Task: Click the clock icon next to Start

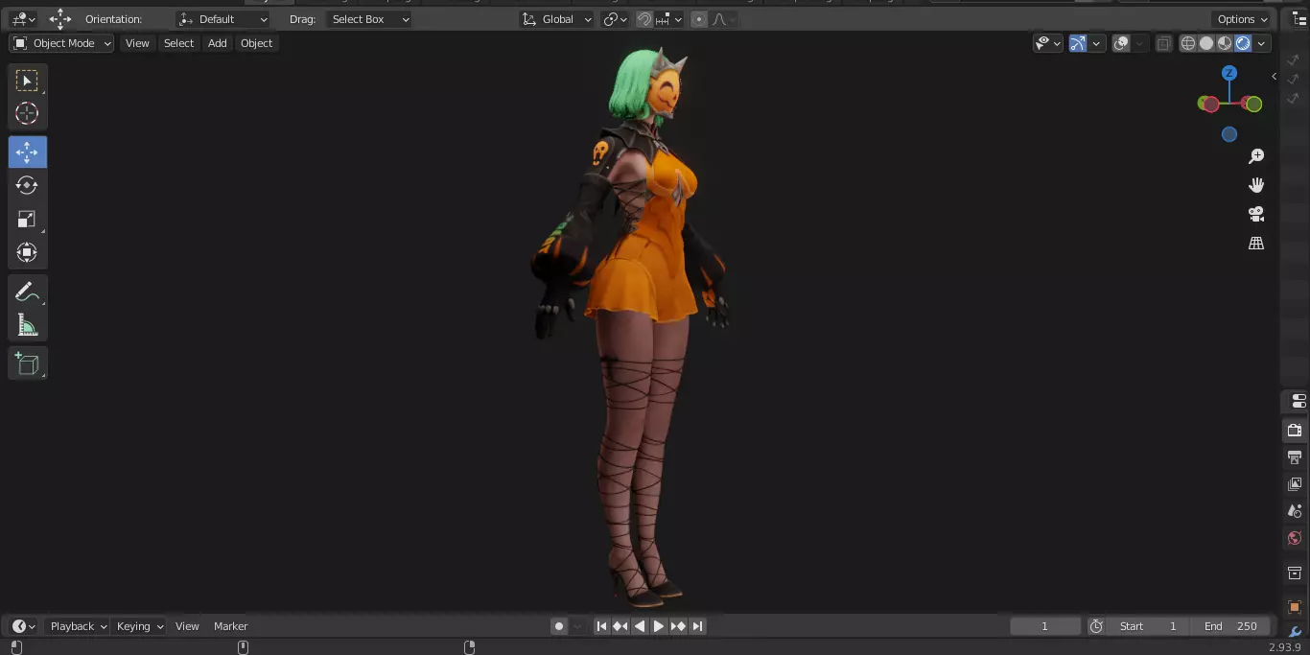Action: (1096, 626)
